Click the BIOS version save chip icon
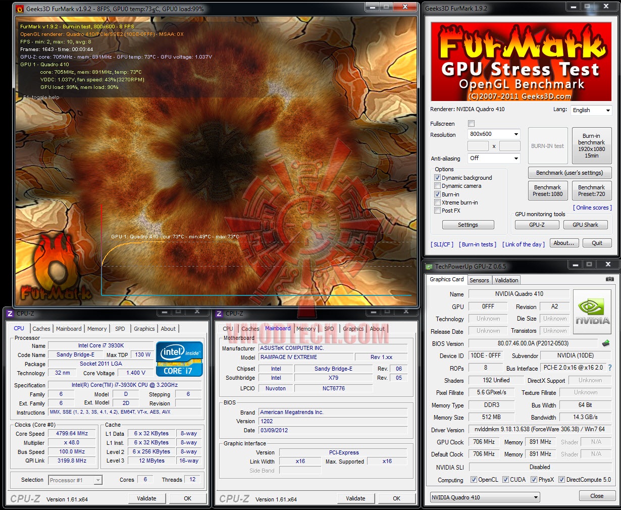Screen dimensions: 621x510 click(x=605, y=343)
